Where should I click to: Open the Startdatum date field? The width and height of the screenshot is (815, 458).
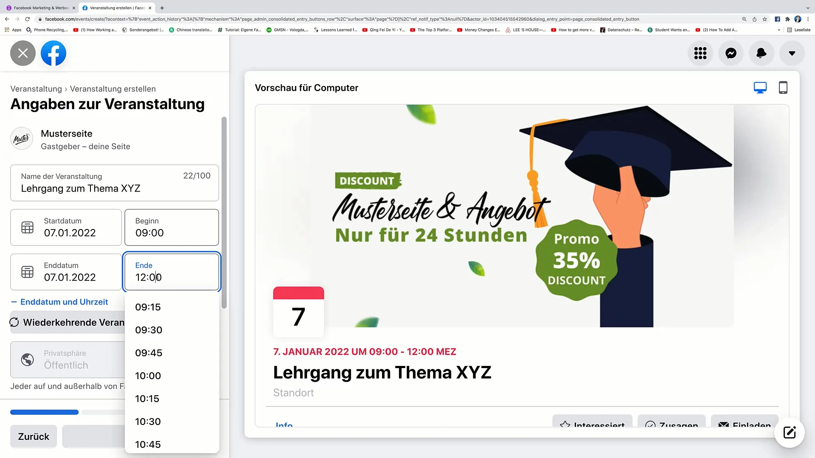pos(66,227)
